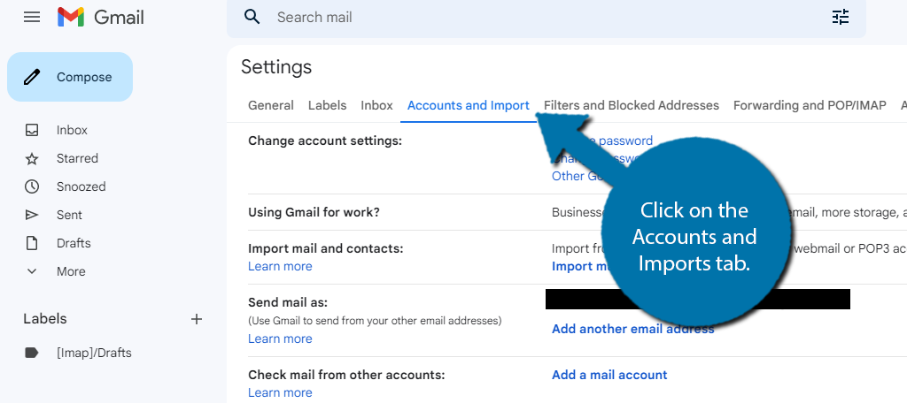The height and width of the screenshot is (403, 907).
Task: Click 'Send mail as:' label
Action: pos(288,302)
